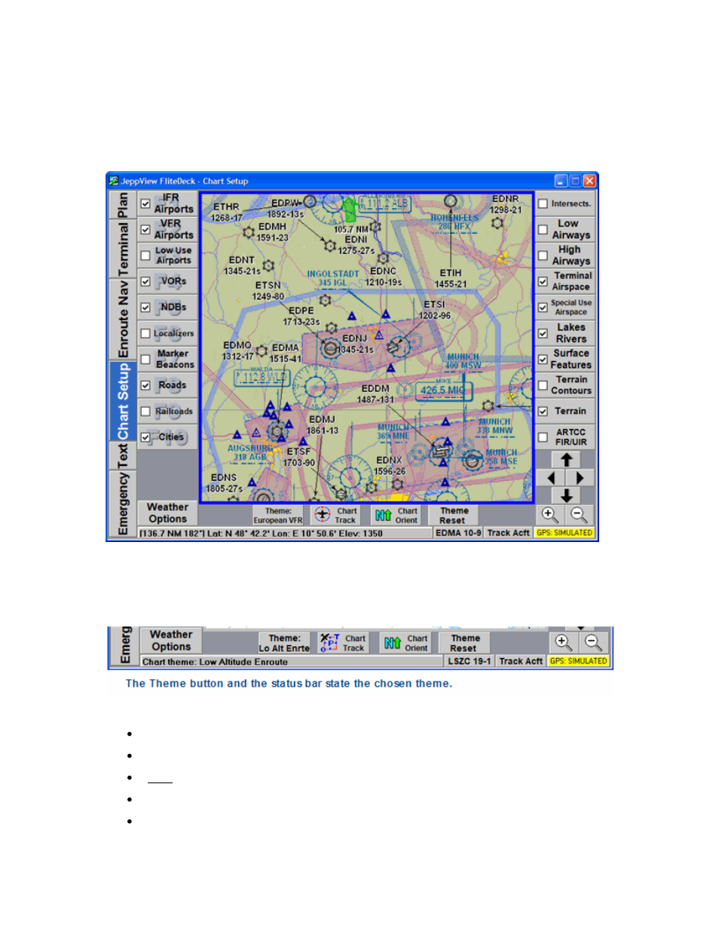This screenshot has height=931, width=719.
Task: Enable Low Airways checkbox
Action: pyautogui.click(x=543, y=229)
